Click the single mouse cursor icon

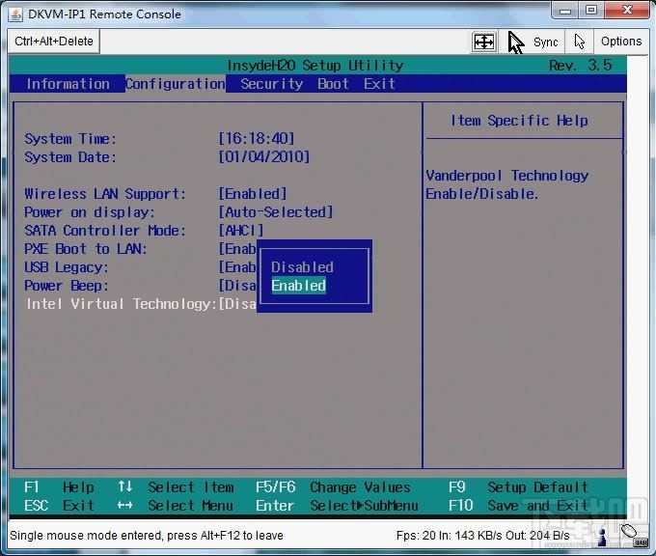coord(580,42)
